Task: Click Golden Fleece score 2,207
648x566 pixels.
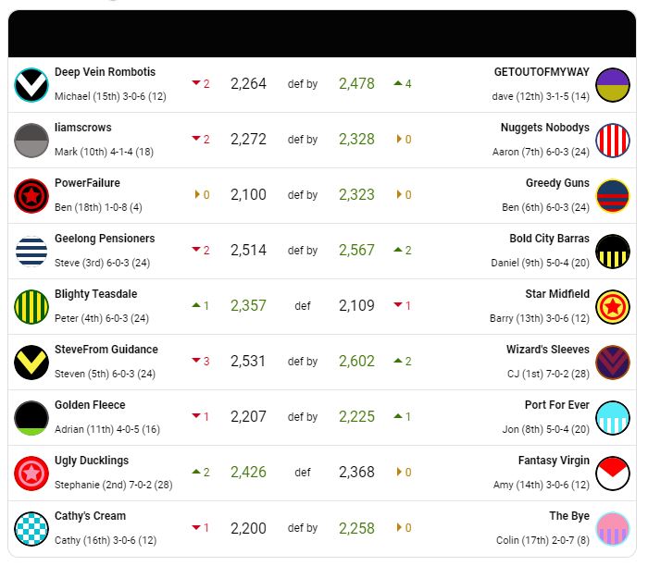Action: pyautogui.click(x=248, y=416)
